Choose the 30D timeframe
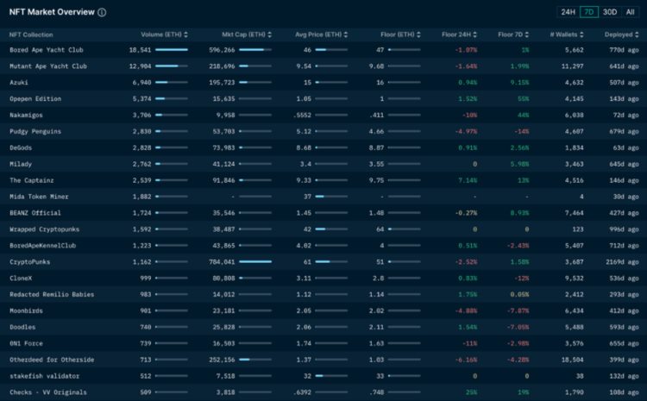The width and height of the screenshot is (647, 401). [x=610, y=12]
